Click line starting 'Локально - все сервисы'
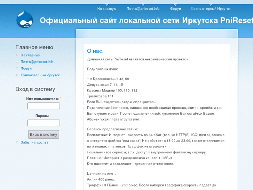The width and height of the screenshot is (253, 190). pos(147,152)
